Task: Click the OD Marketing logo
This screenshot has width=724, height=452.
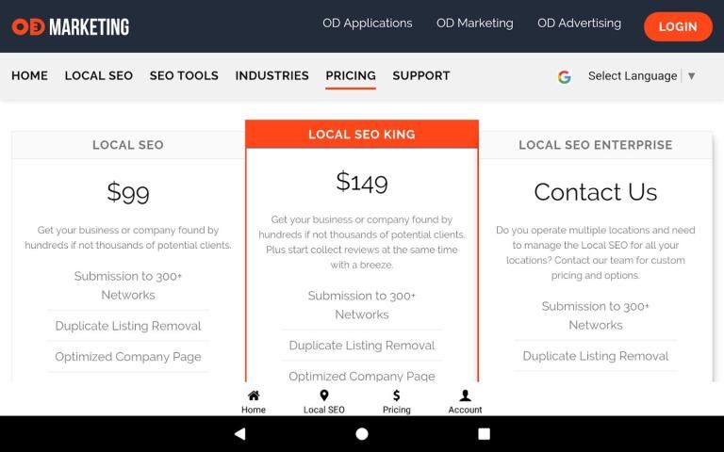Action: [71, 26]
